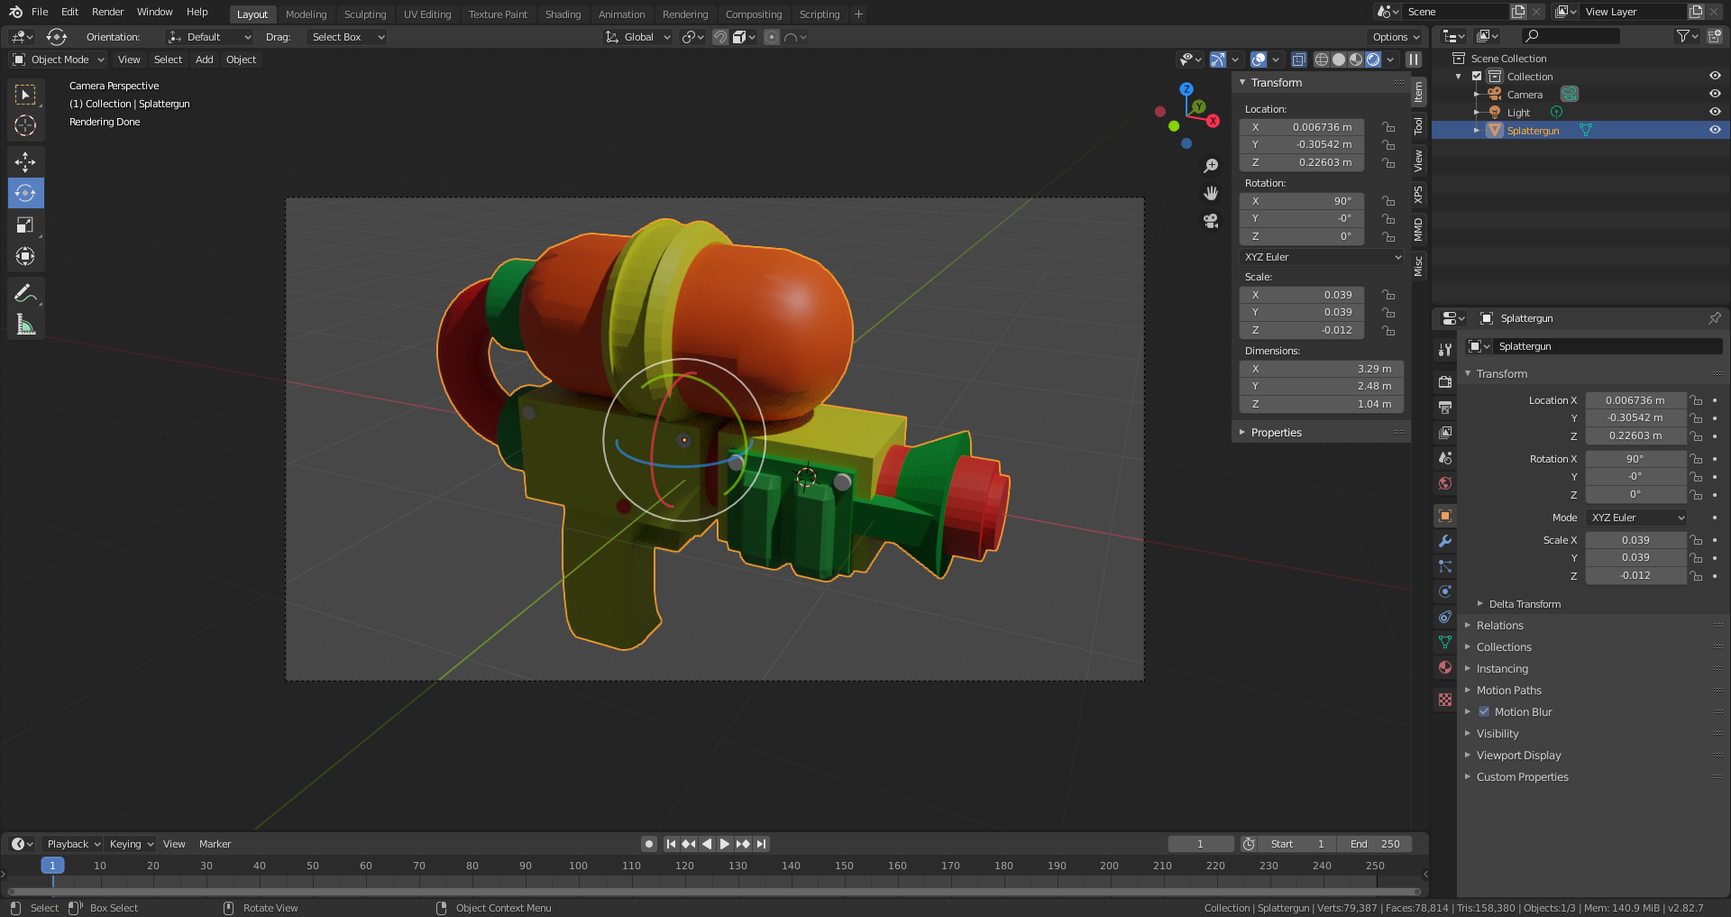Click the zoom view magnifier icon
The image size is (1731, 917).
[1211, 166]
